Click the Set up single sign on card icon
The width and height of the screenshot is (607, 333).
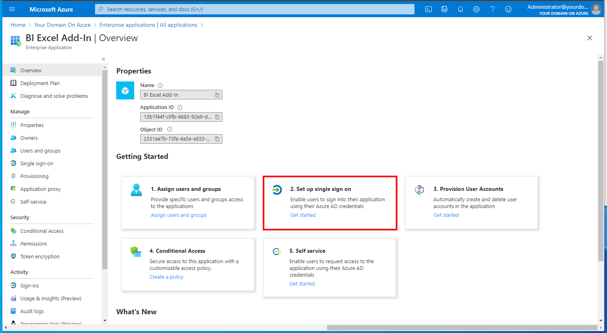[277, 190]
